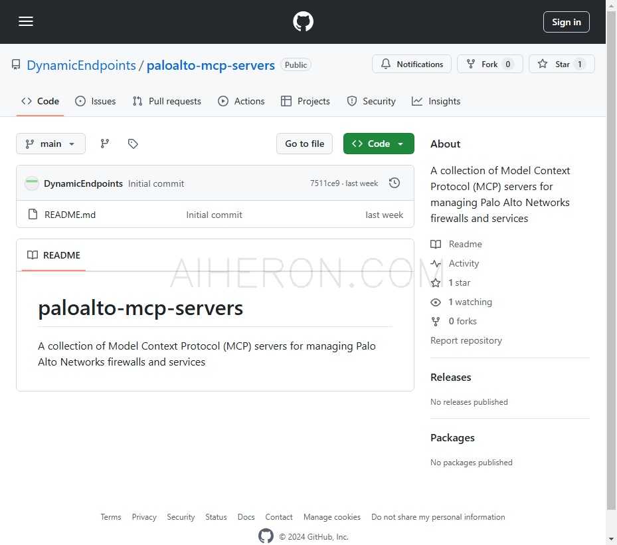Open the Issues tab
Image resolution: width=617 pixels, height=545 pixels.
96,101
